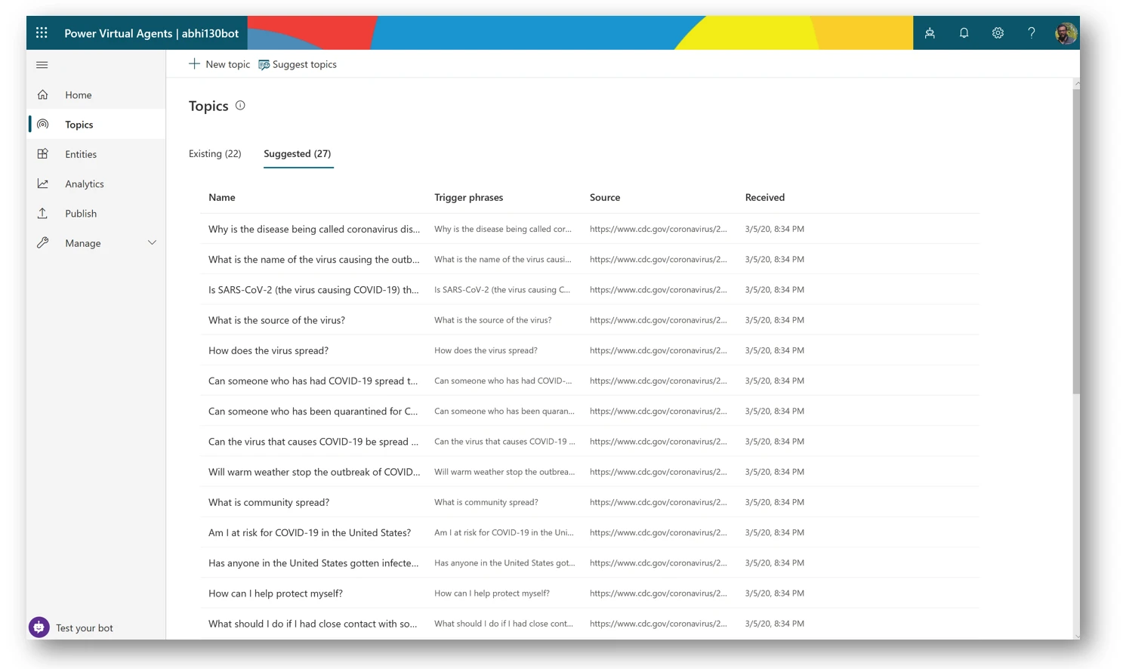1126x669 pixels.
Task: Select Home in the left navigation
Action: click(78, 94)
